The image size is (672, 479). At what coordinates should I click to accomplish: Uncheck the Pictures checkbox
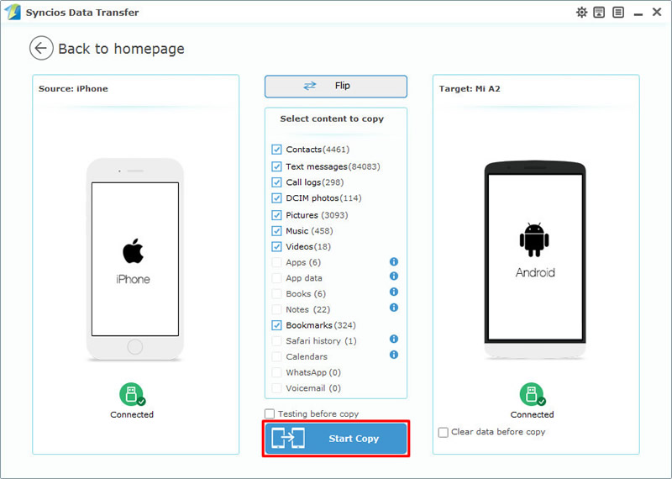(x=276, y=215)
